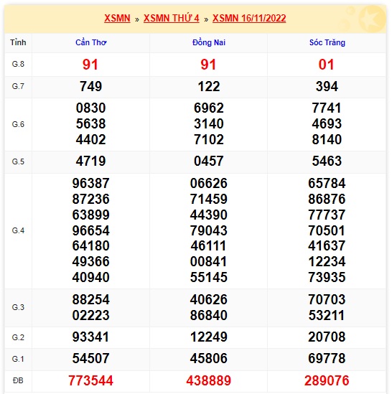This screenshot has width=392, height=394.
Task: Click G.7 result 394
Action: 327,86
